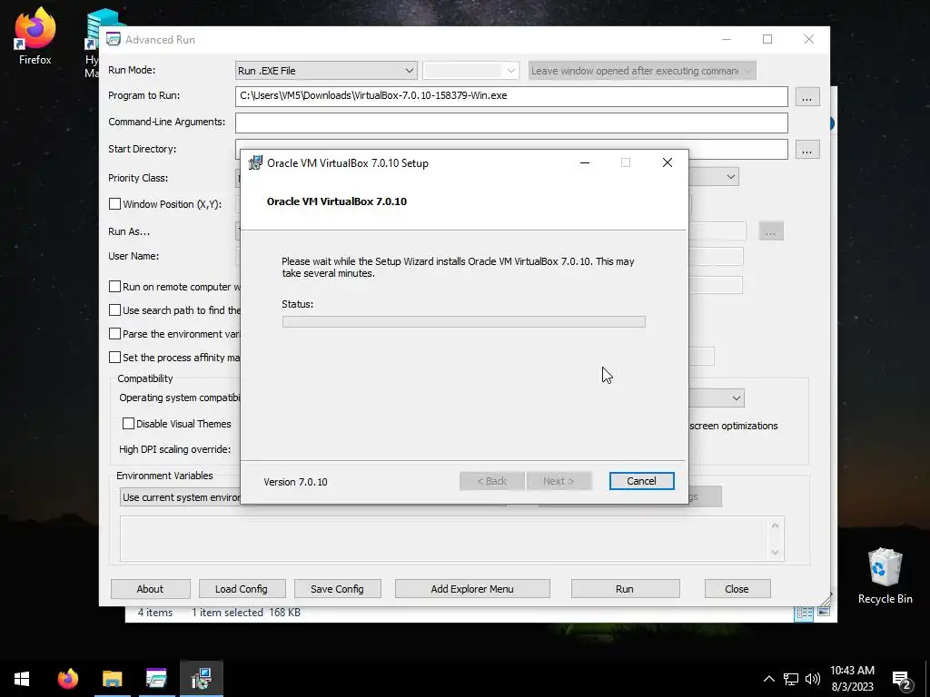The image size is (930, 697).
Task: Open the notification center icon
Action: point(902,680)
